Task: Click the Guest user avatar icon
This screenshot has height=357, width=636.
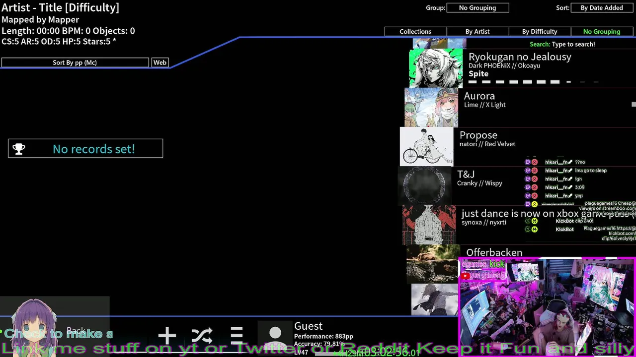Action: pyautogui.click(x=275, y=335)
